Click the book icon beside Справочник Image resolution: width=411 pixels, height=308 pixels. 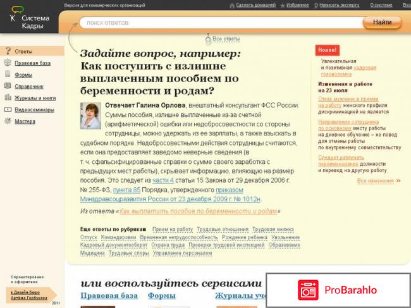pyautogui.click(x=8, y=86)
